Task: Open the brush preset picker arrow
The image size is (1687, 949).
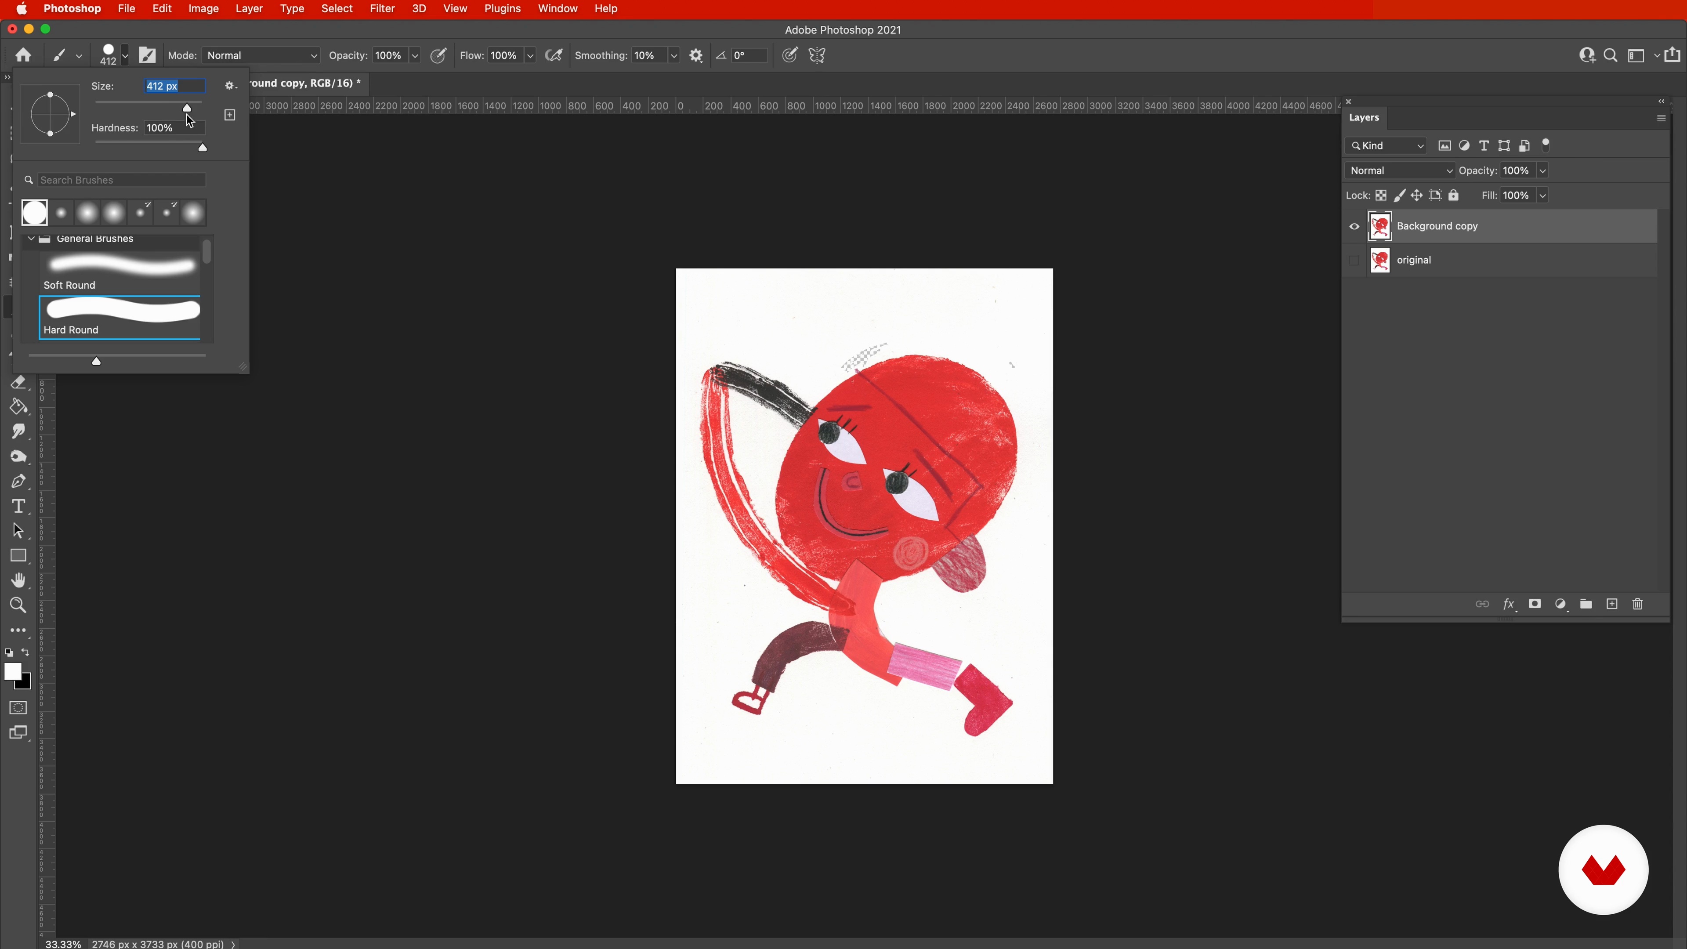Action: (124, 55)
